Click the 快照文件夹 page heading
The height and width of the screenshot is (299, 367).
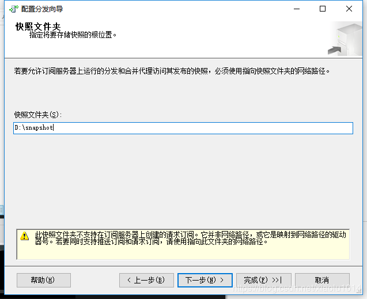38,26
